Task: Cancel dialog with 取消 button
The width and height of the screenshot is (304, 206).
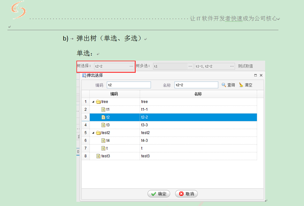Action: pos(186,194)
